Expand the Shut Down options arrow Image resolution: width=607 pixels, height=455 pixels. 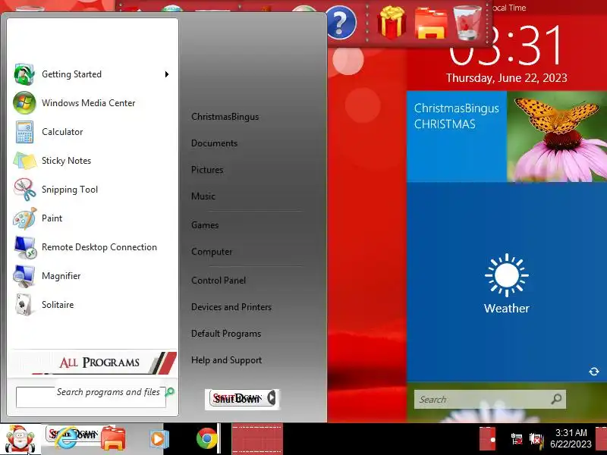click(x=272, y=397)
